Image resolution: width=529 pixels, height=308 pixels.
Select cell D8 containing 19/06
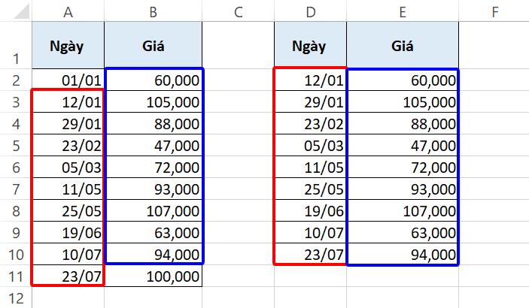click(x=310, y=210)
